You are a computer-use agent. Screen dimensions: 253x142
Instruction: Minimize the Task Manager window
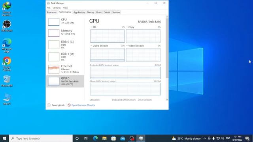pos(147,3)
